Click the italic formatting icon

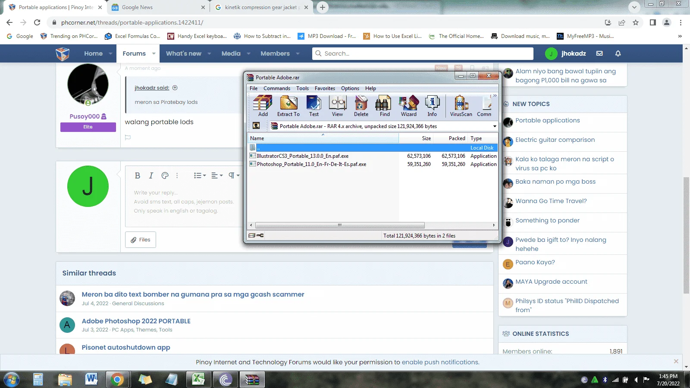tap(151, 175)
